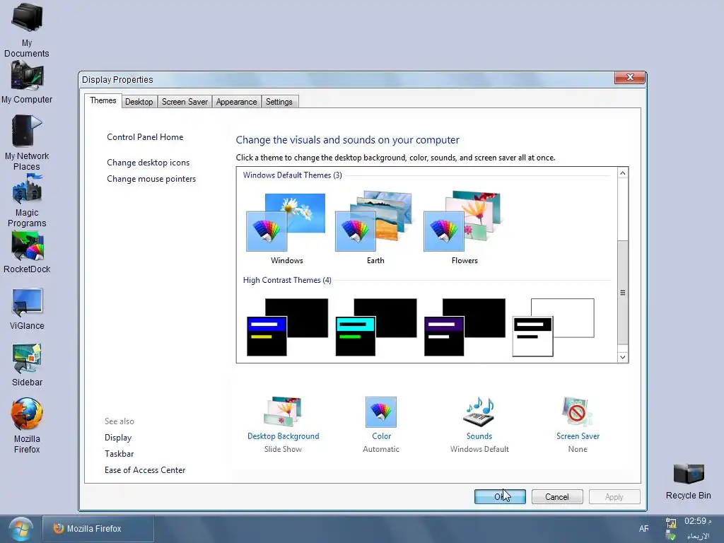Select the Windows theme

(286, 228)
